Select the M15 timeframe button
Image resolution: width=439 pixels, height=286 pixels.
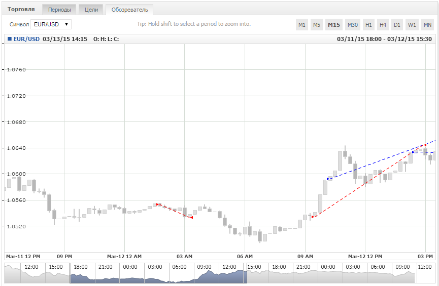click(334, 25)
